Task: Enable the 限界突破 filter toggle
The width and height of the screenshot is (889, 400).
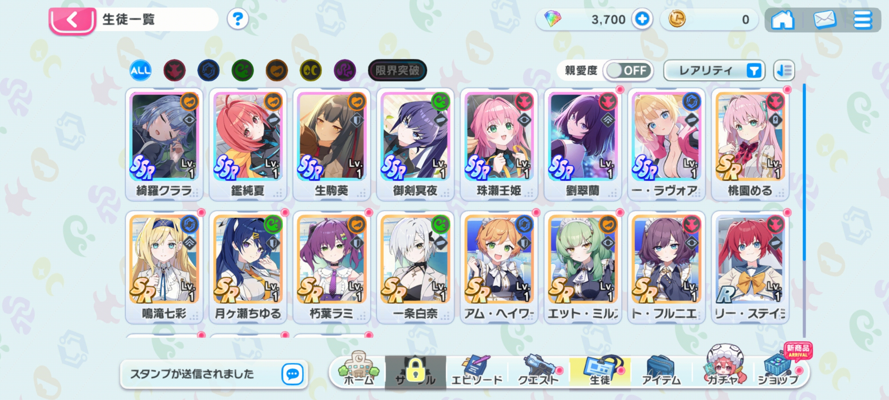Action: click(397, 70)
